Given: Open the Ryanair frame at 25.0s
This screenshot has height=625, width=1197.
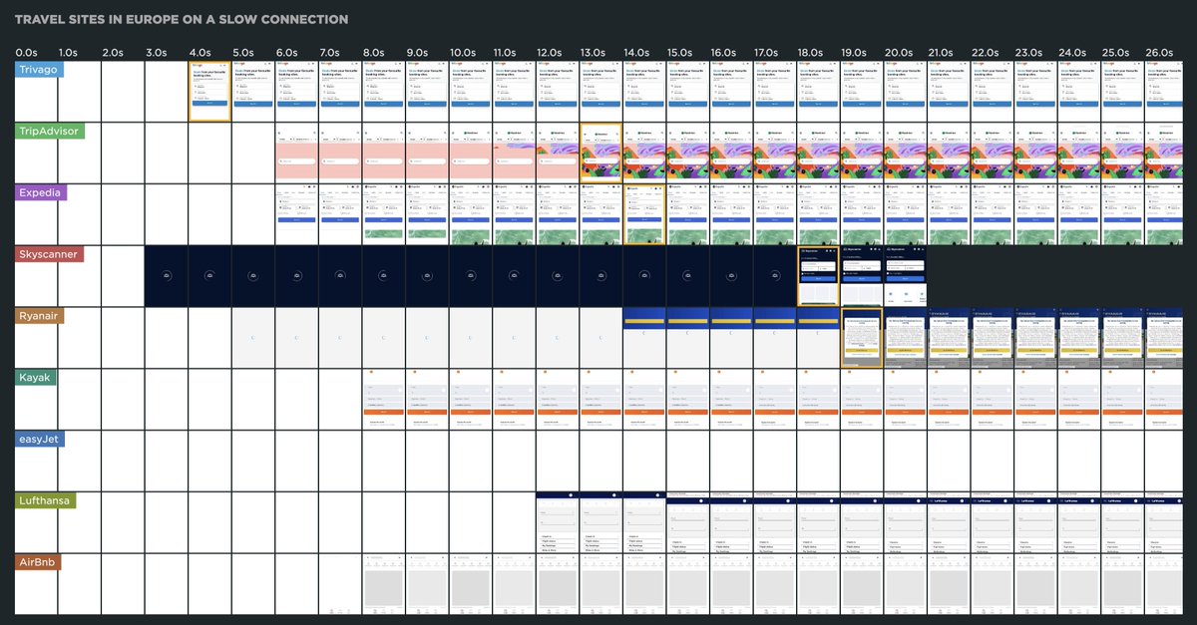Looking at the screenshot, I should pyautogui.click(x=1122, y=338).
